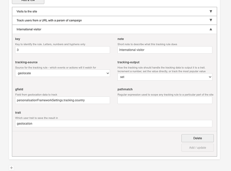Focus the trait field containing geolocation
This screenshot has width=231, height=171.
[x=114, y=123]
